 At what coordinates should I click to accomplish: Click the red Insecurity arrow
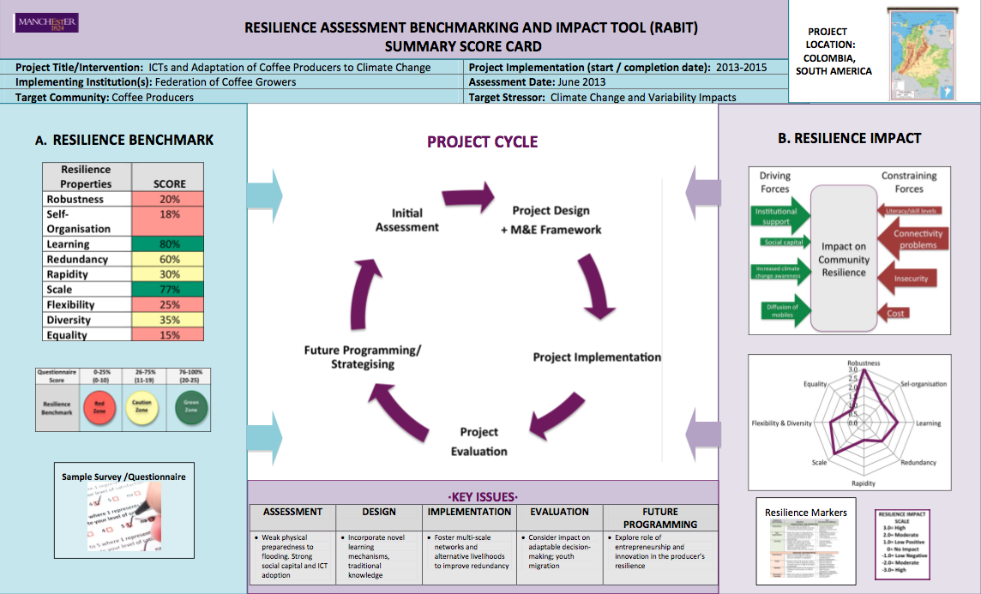906,279
